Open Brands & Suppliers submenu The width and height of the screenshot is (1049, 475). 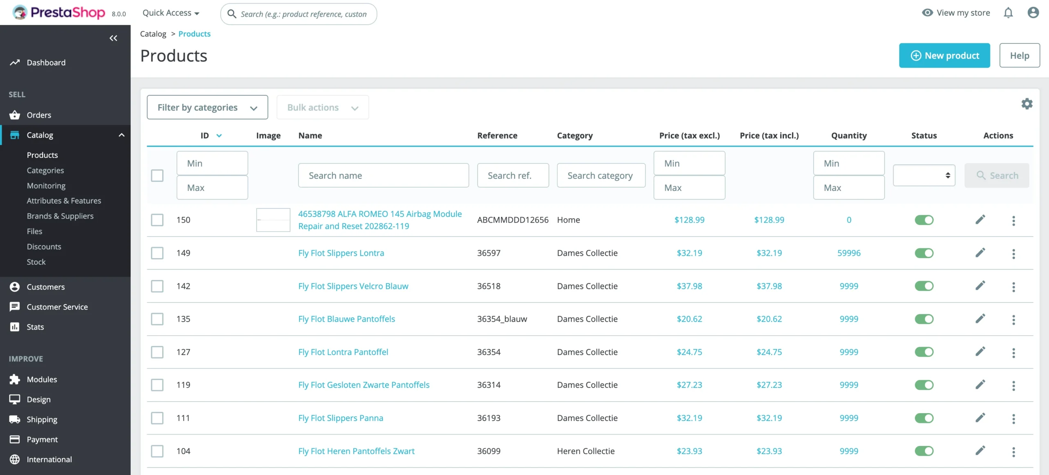coord(60,216)
